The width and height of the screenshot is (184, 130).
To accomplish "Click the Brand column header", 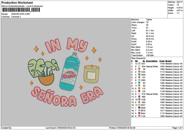I will pos(168,61).
